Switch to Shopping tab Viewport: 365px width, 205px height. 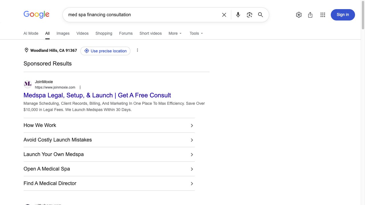click(104, 33)
